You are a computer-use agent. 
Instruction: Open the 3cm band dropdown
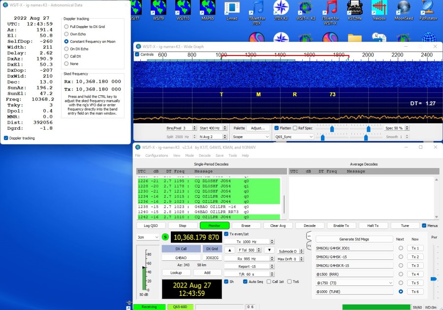pos(148,237)
